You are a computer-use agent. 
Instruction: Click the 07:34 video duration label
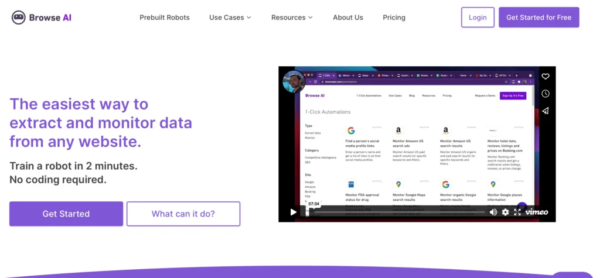(314, 204)
